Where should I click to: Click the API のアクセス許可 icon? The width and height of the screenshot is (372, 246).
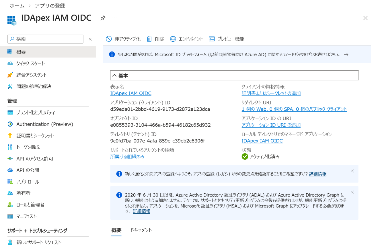pos(10,158)
